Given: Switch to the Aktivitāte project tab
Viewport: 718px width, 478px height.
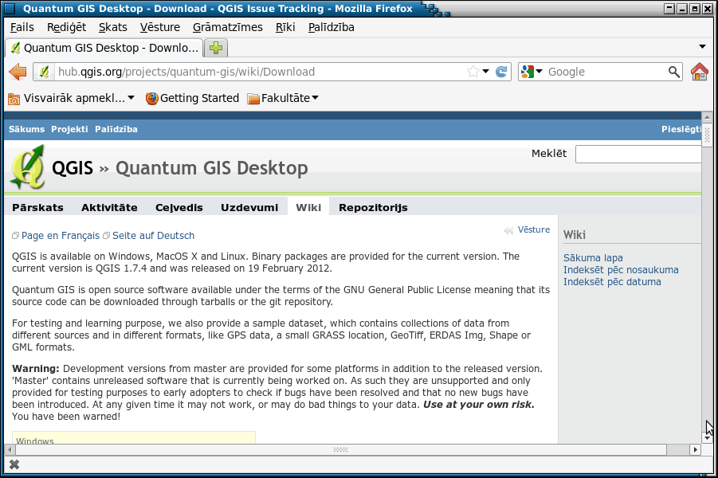Looking at the screenshot, I should tap(109, 207).
